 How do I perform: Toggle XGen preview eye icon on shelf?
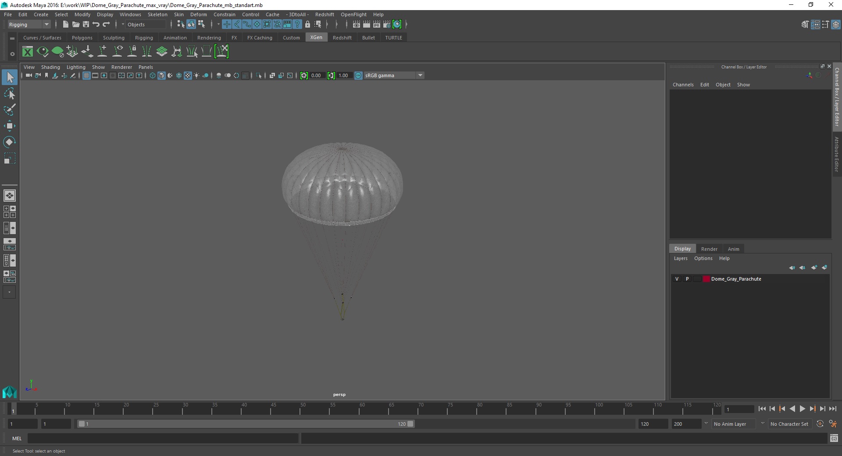[x=43, y=52]
